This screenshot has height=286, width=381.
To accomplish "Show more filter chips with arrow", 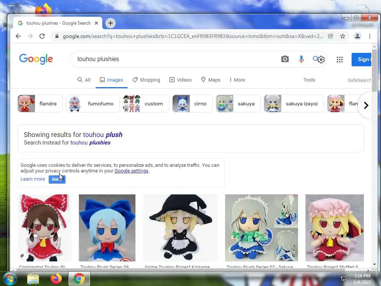I will pyautogui.click(x=366, y=105).
